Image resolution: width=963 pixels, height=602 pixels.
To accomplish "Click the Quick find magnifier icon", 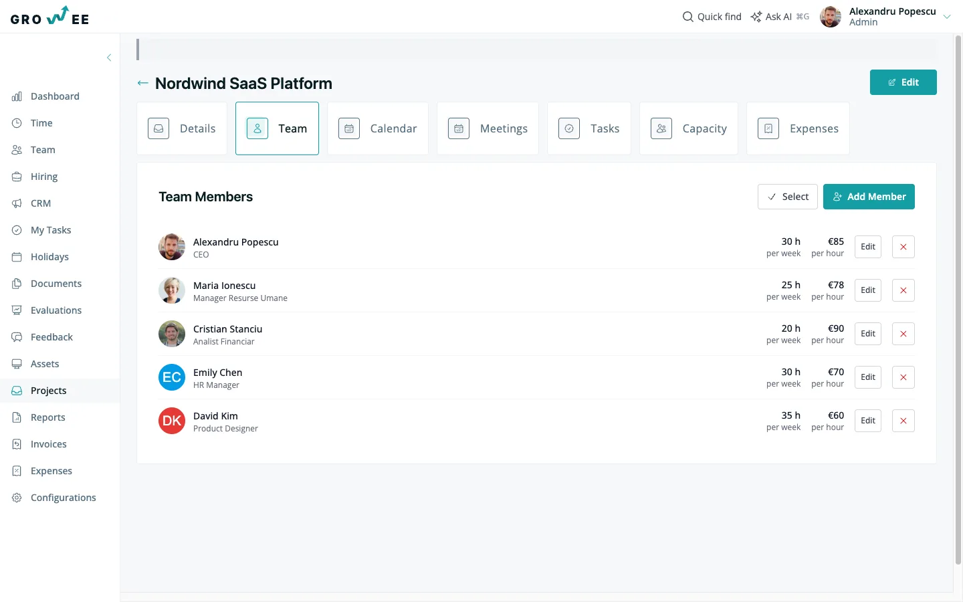I will (687, 17).
